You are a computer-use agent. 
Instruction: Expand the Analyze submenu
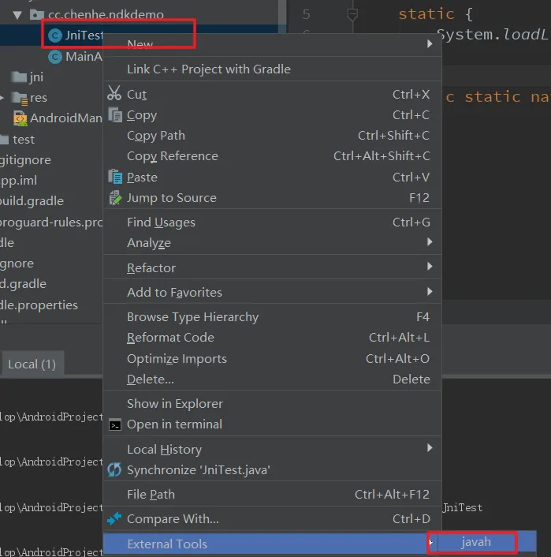coord(430,242)
